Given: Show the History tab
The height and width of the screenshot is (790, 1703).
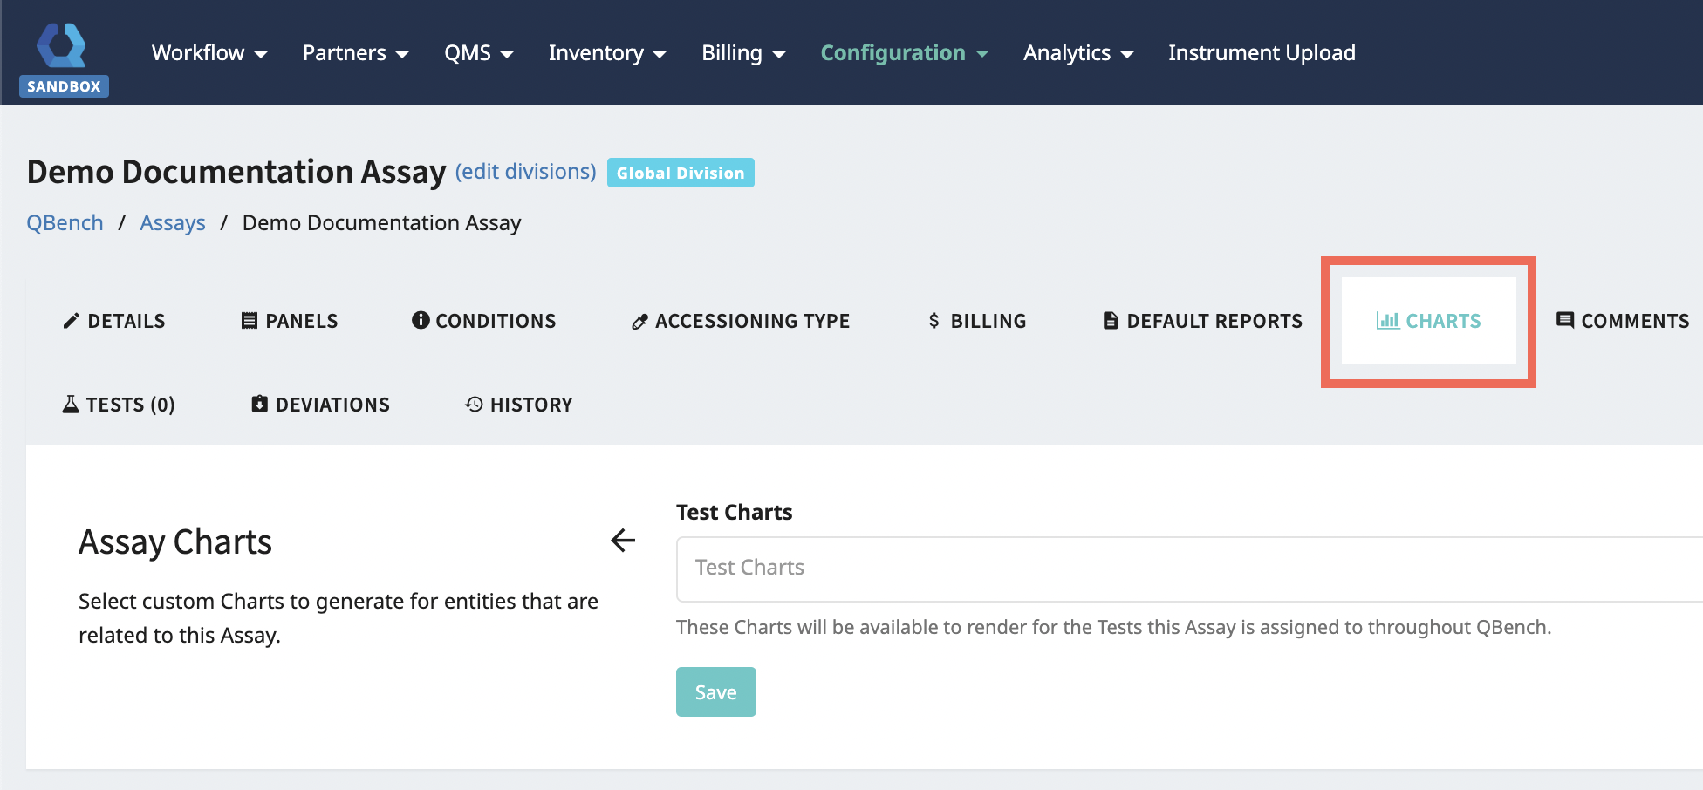Looking at the screenshot, I should coord(519,405).
